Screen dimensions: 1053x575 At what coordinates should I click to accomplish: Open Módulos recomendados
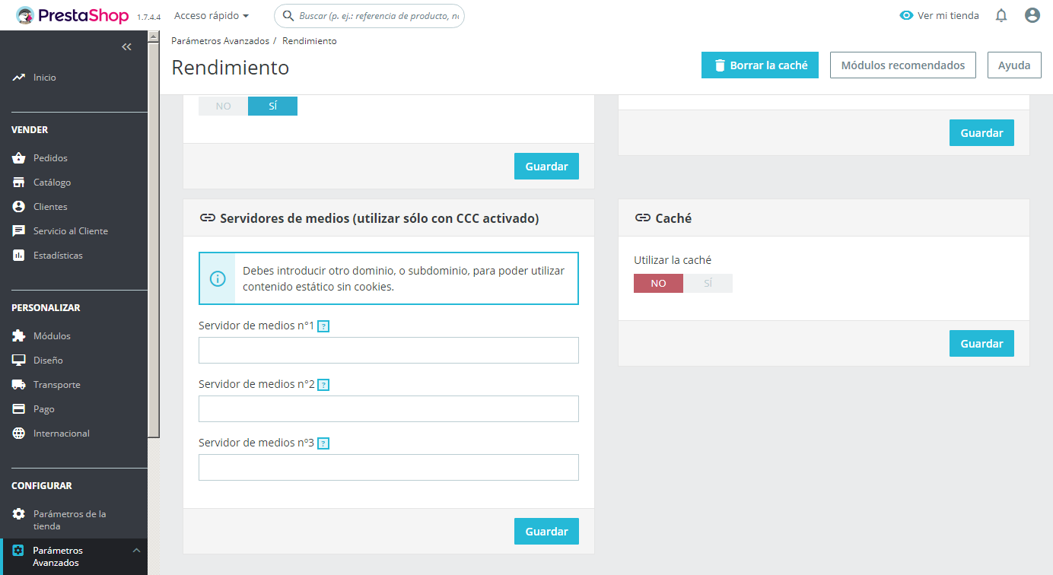[x=903, y=65]
